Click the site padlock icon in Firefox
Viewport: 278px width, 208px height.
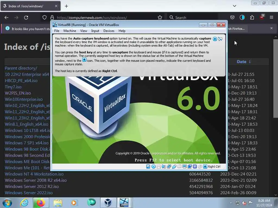coord(52,18)
